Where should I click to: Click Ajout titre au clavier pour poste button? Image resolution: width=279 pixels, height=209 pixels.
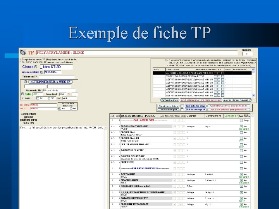point(229,106)
